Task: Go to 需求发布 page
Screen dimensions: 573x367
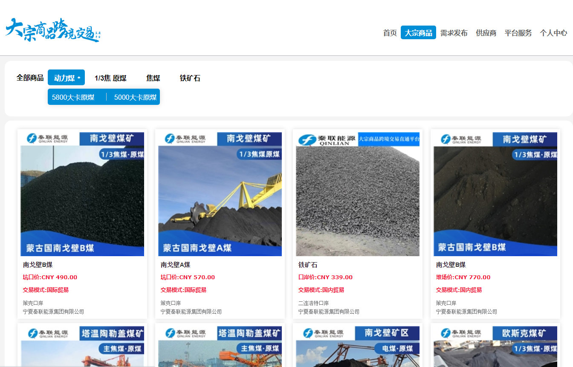Action: (x=454, y=33)
